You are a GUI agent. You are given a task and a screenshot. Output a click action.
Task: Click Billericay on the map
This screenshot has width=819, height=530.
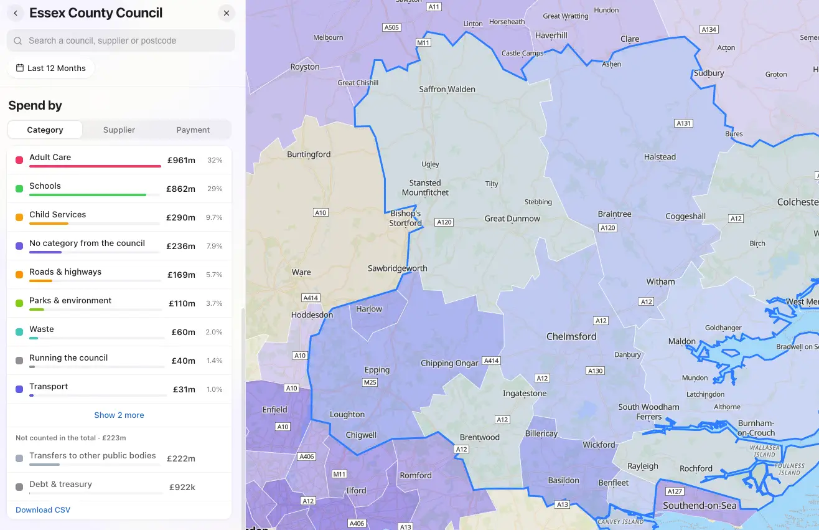pyautogui.click(x=541, y=433)
